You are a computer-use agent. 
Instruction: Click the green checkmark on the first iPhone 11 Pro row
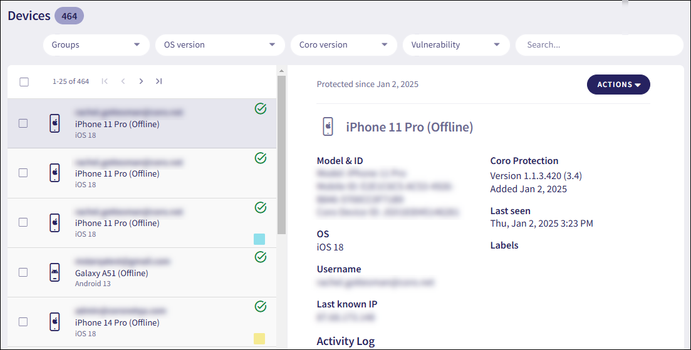tap(261, 108)
